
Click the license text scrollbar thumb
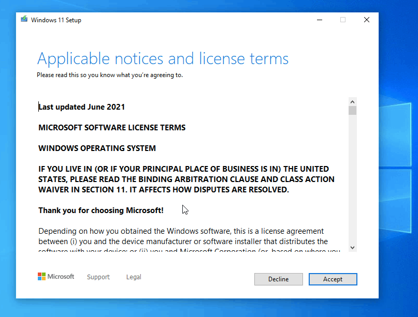(352, 111)
